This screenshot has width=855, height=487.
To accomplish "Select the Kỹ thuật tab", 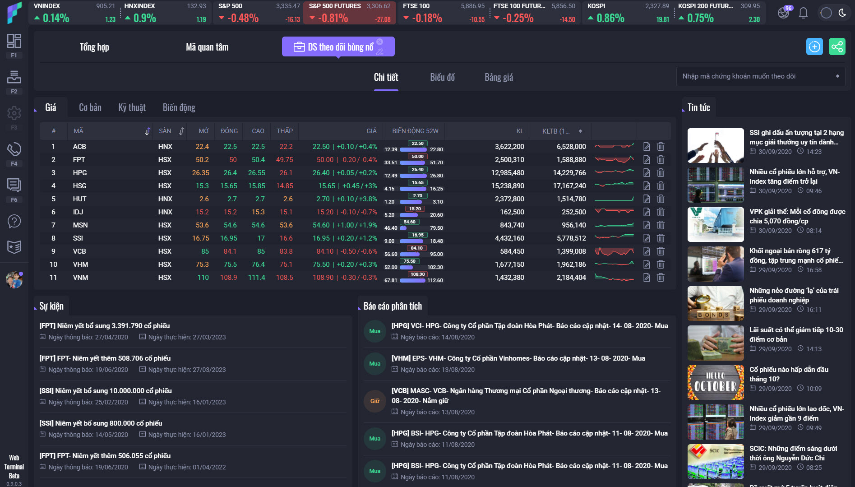I will click(x=132, y=107).
